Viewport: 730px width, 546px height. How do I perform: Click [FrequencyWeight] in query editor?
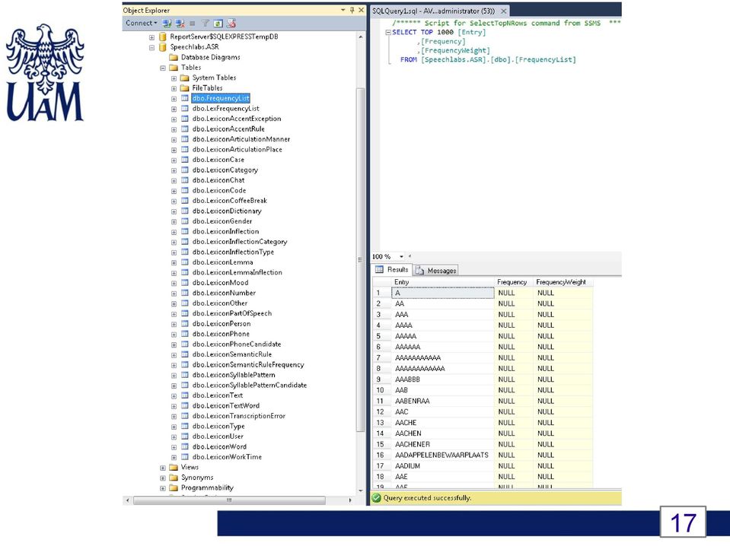[455, 51]
